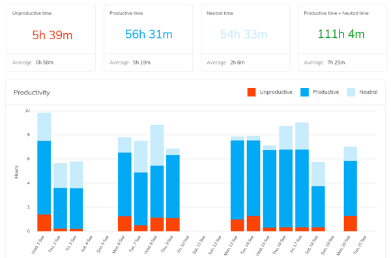
Task: Toggle the Productive legend swatch
Action: [304, 93]
